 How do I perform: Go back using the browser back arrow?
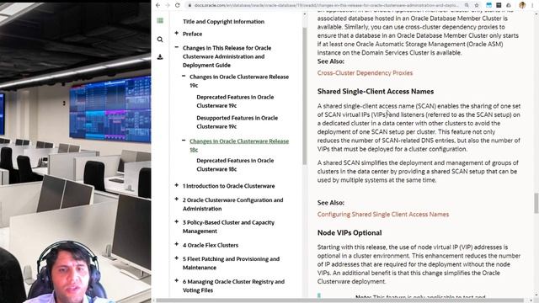157,5
